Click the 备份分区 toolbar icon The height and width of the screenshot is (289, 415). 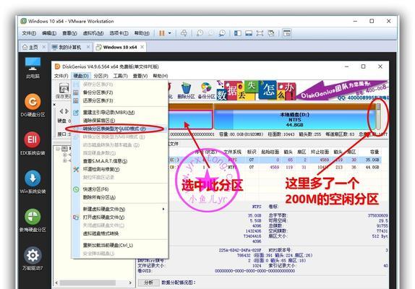pyautogui.click(x=206, y=91)
